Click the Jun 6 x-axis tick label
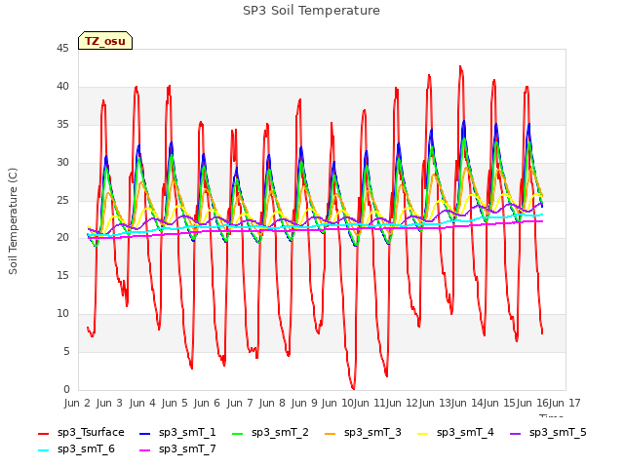624x468 pixels. (207, 403)
